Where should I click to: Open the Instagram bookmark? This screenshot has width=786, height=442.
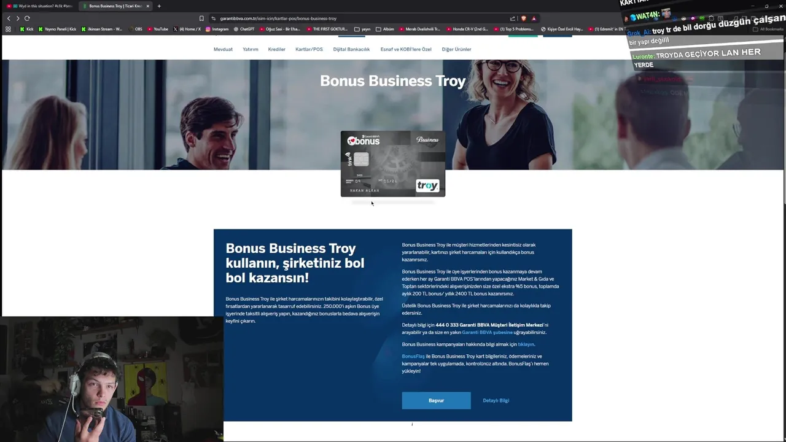217,29
